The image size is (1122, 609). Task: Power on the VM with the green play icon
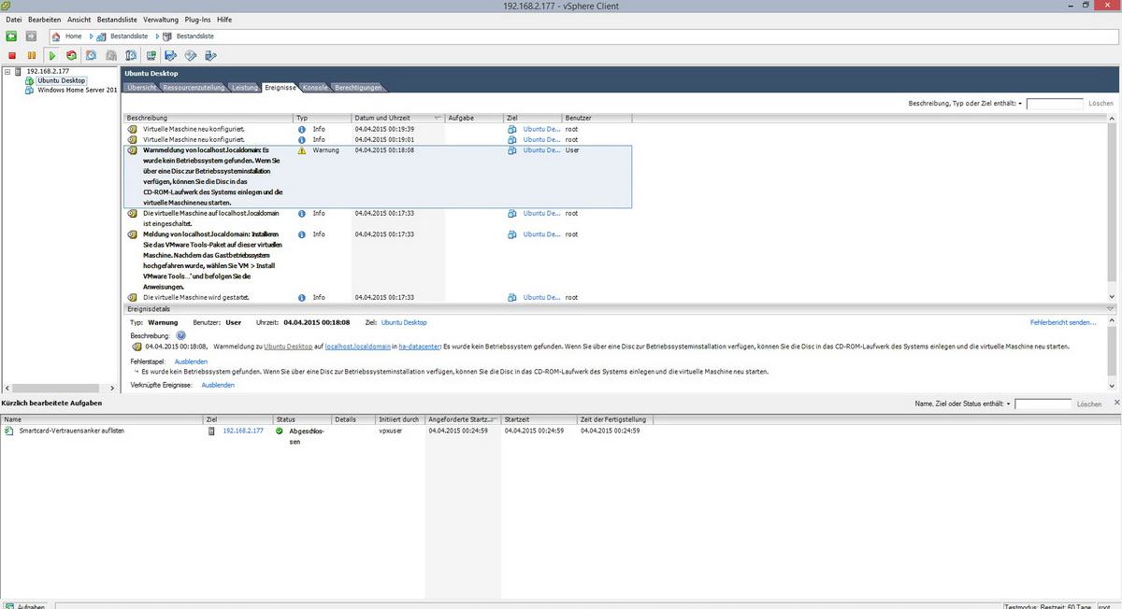[x=52, y=55]
